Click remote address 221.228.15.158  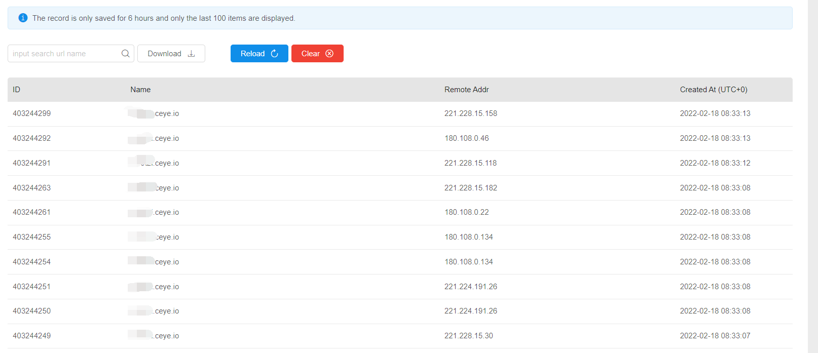471,113
